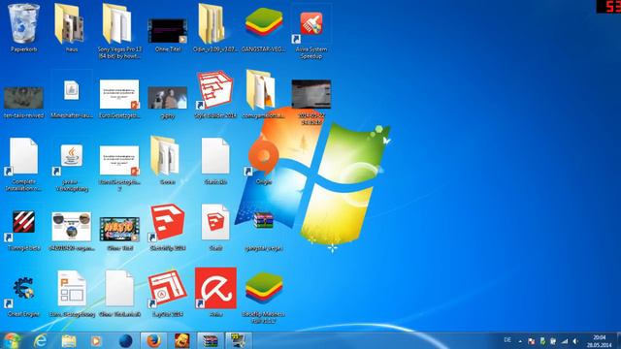The image size is (621, 349).
Task: Open the Complete Installation shortcut
Action: coord(23,164)
